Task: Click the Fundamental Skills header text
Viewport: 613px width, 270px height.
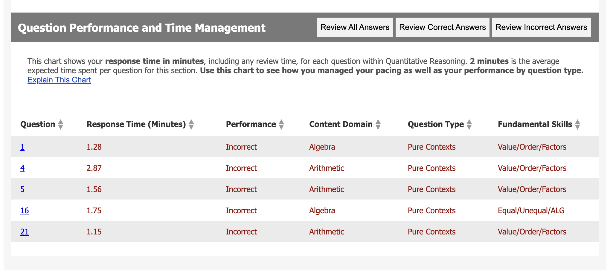Action: [535, 124]
